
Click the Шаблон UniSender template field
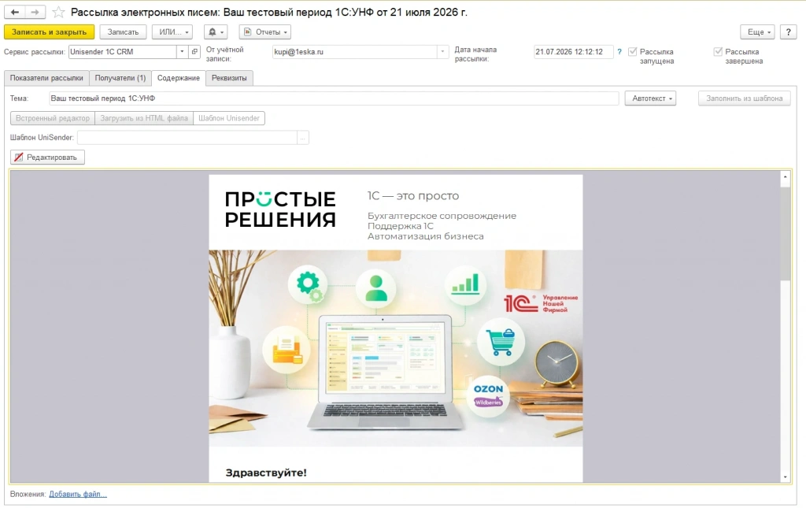click(x=187, y=138)
